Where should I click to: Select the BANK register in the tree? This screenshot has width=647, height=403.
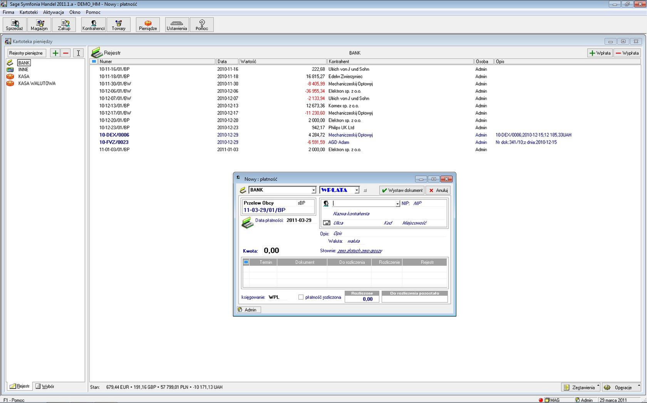pos(24,63)
